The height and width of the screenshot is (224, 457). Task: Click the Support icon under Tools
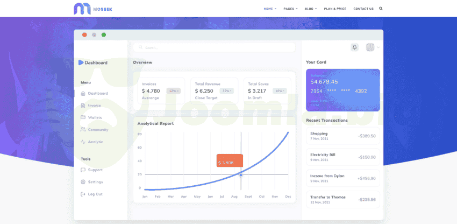[83, 170]
